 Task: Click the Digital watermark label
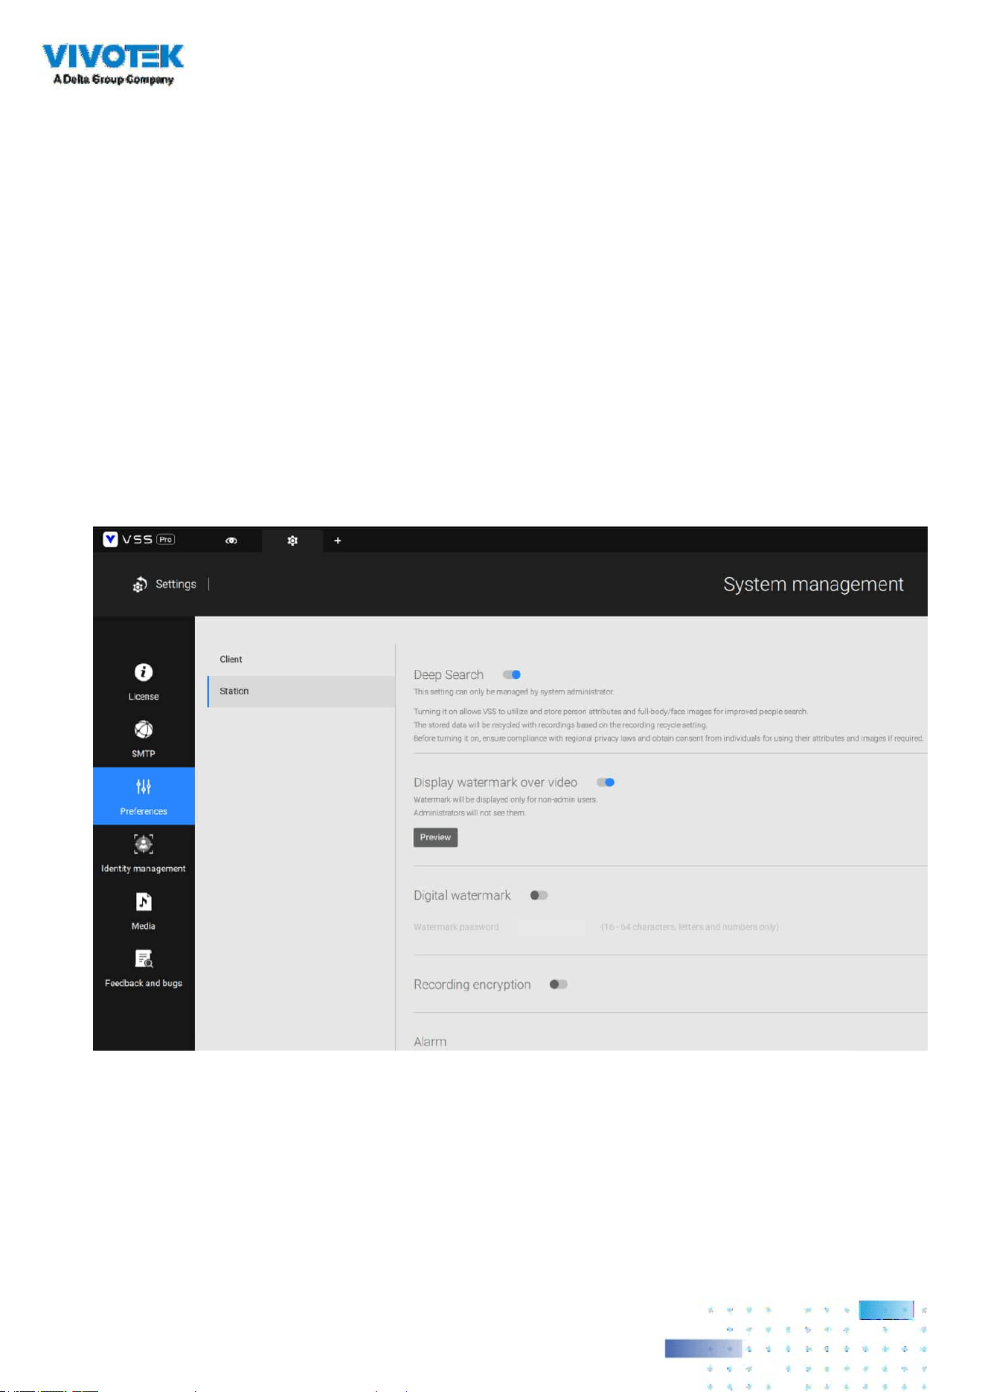462,895
